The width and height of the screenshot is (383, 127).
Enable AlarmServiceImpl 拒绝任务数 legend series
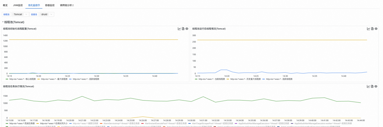120,123
